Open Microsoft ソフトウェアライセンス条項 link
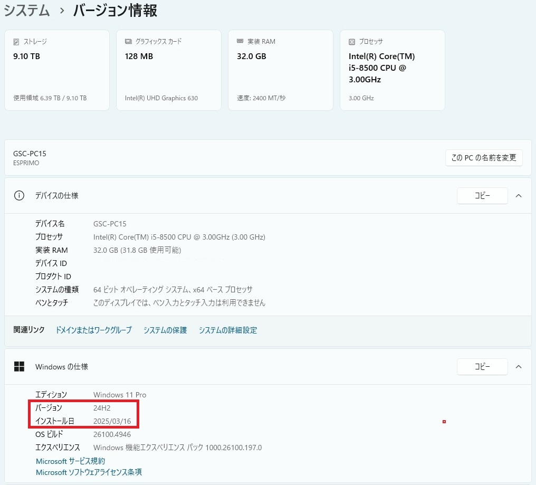 click(89, 472)
